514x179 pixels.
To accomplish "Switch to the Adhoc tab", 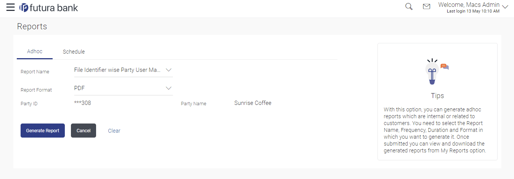I will point(35,52).
